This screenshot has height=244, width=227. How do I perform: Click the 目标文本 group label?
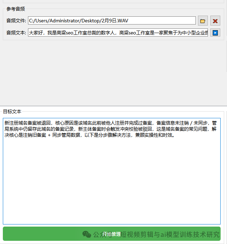pos(12,112)
